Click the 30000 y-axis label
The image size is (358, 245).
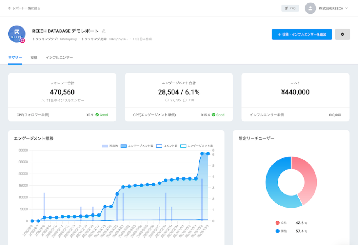point(23,150)
